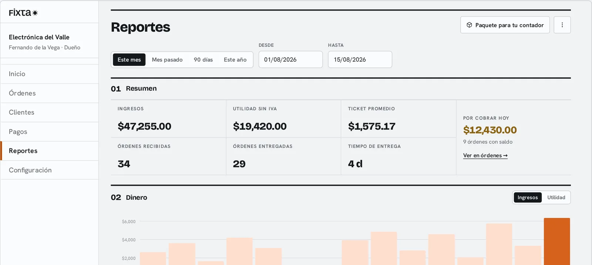
Task: Click the $6,000 axis label
Action: pyautogui.click(x=129, y=221)
